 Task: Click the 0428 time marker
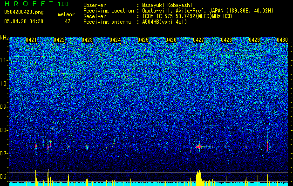point(226,40)
